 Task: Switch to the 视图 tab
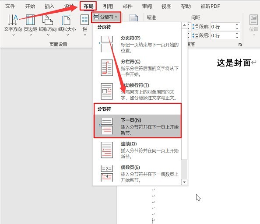[x=166, y=6]
